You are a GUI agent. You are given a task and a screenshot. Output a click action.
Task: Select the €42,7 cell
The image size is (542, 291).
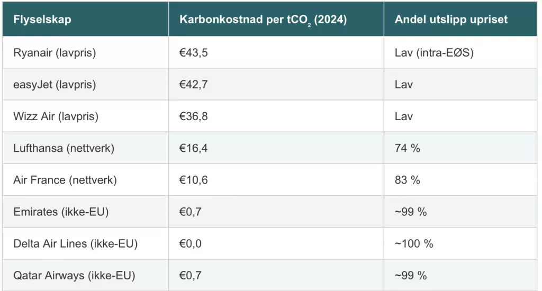tap(194, 85)
